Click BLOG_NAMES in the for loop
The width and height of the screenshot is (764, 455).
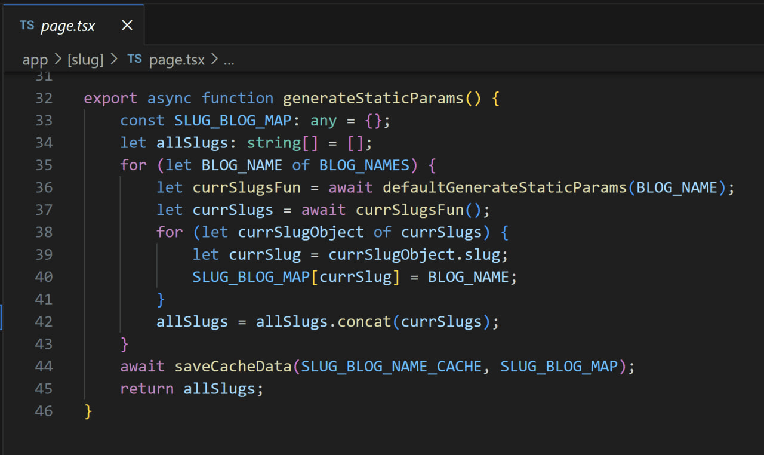pyautogui.click(x=364, y=165)
